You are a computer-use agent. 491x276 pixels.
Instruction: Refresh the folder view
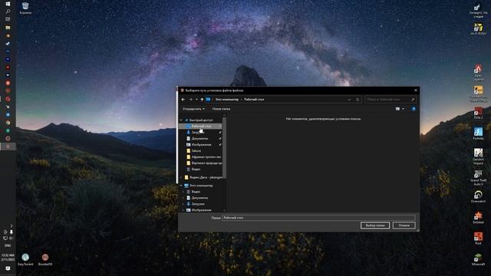358,100
